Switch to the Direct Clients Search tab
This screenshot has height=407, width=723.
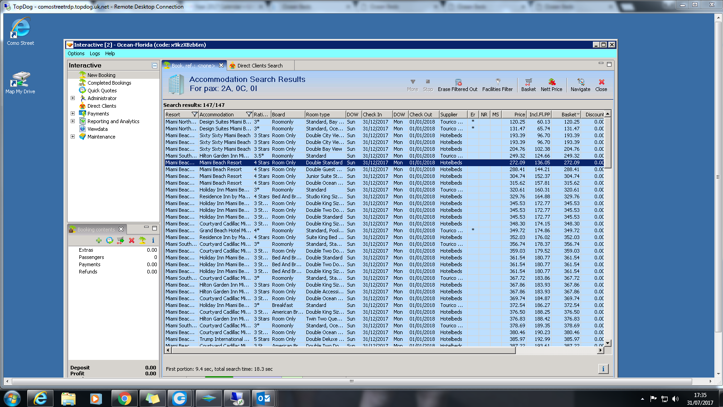coord(260,66)
